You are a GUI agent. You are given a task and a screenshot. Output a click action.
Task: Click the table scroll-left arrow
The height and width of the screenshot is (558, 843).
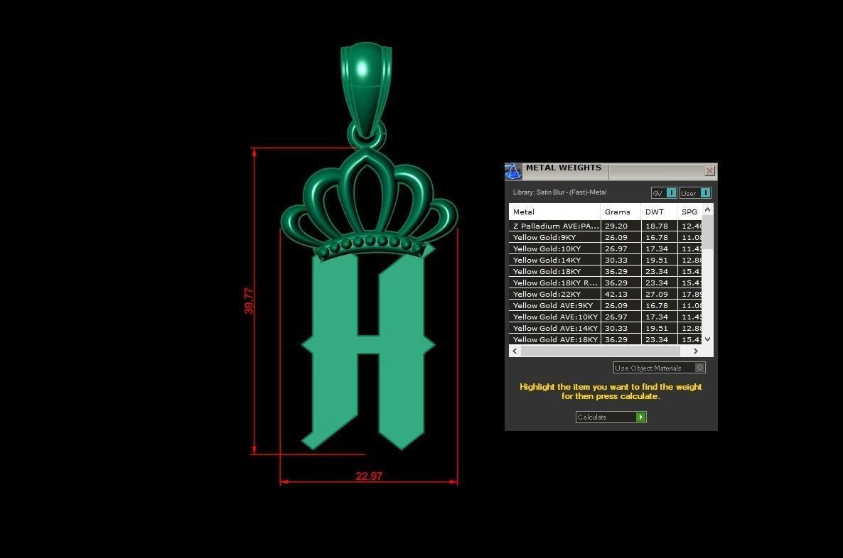(515, 351)
